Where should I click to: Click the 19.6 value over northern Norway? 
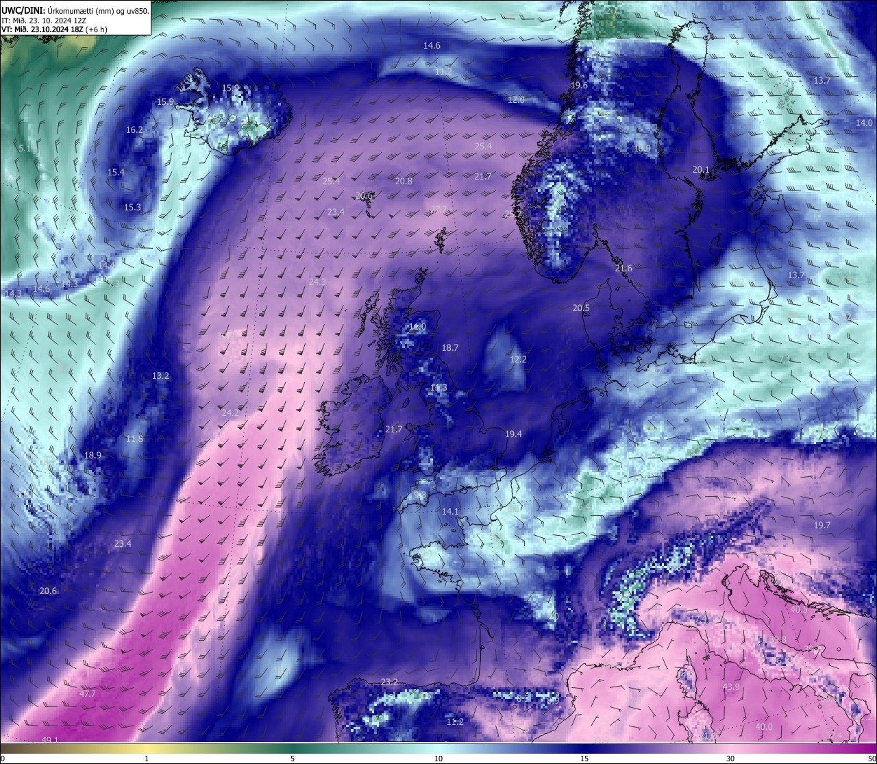pyautogui.click(x=579, y=85)
